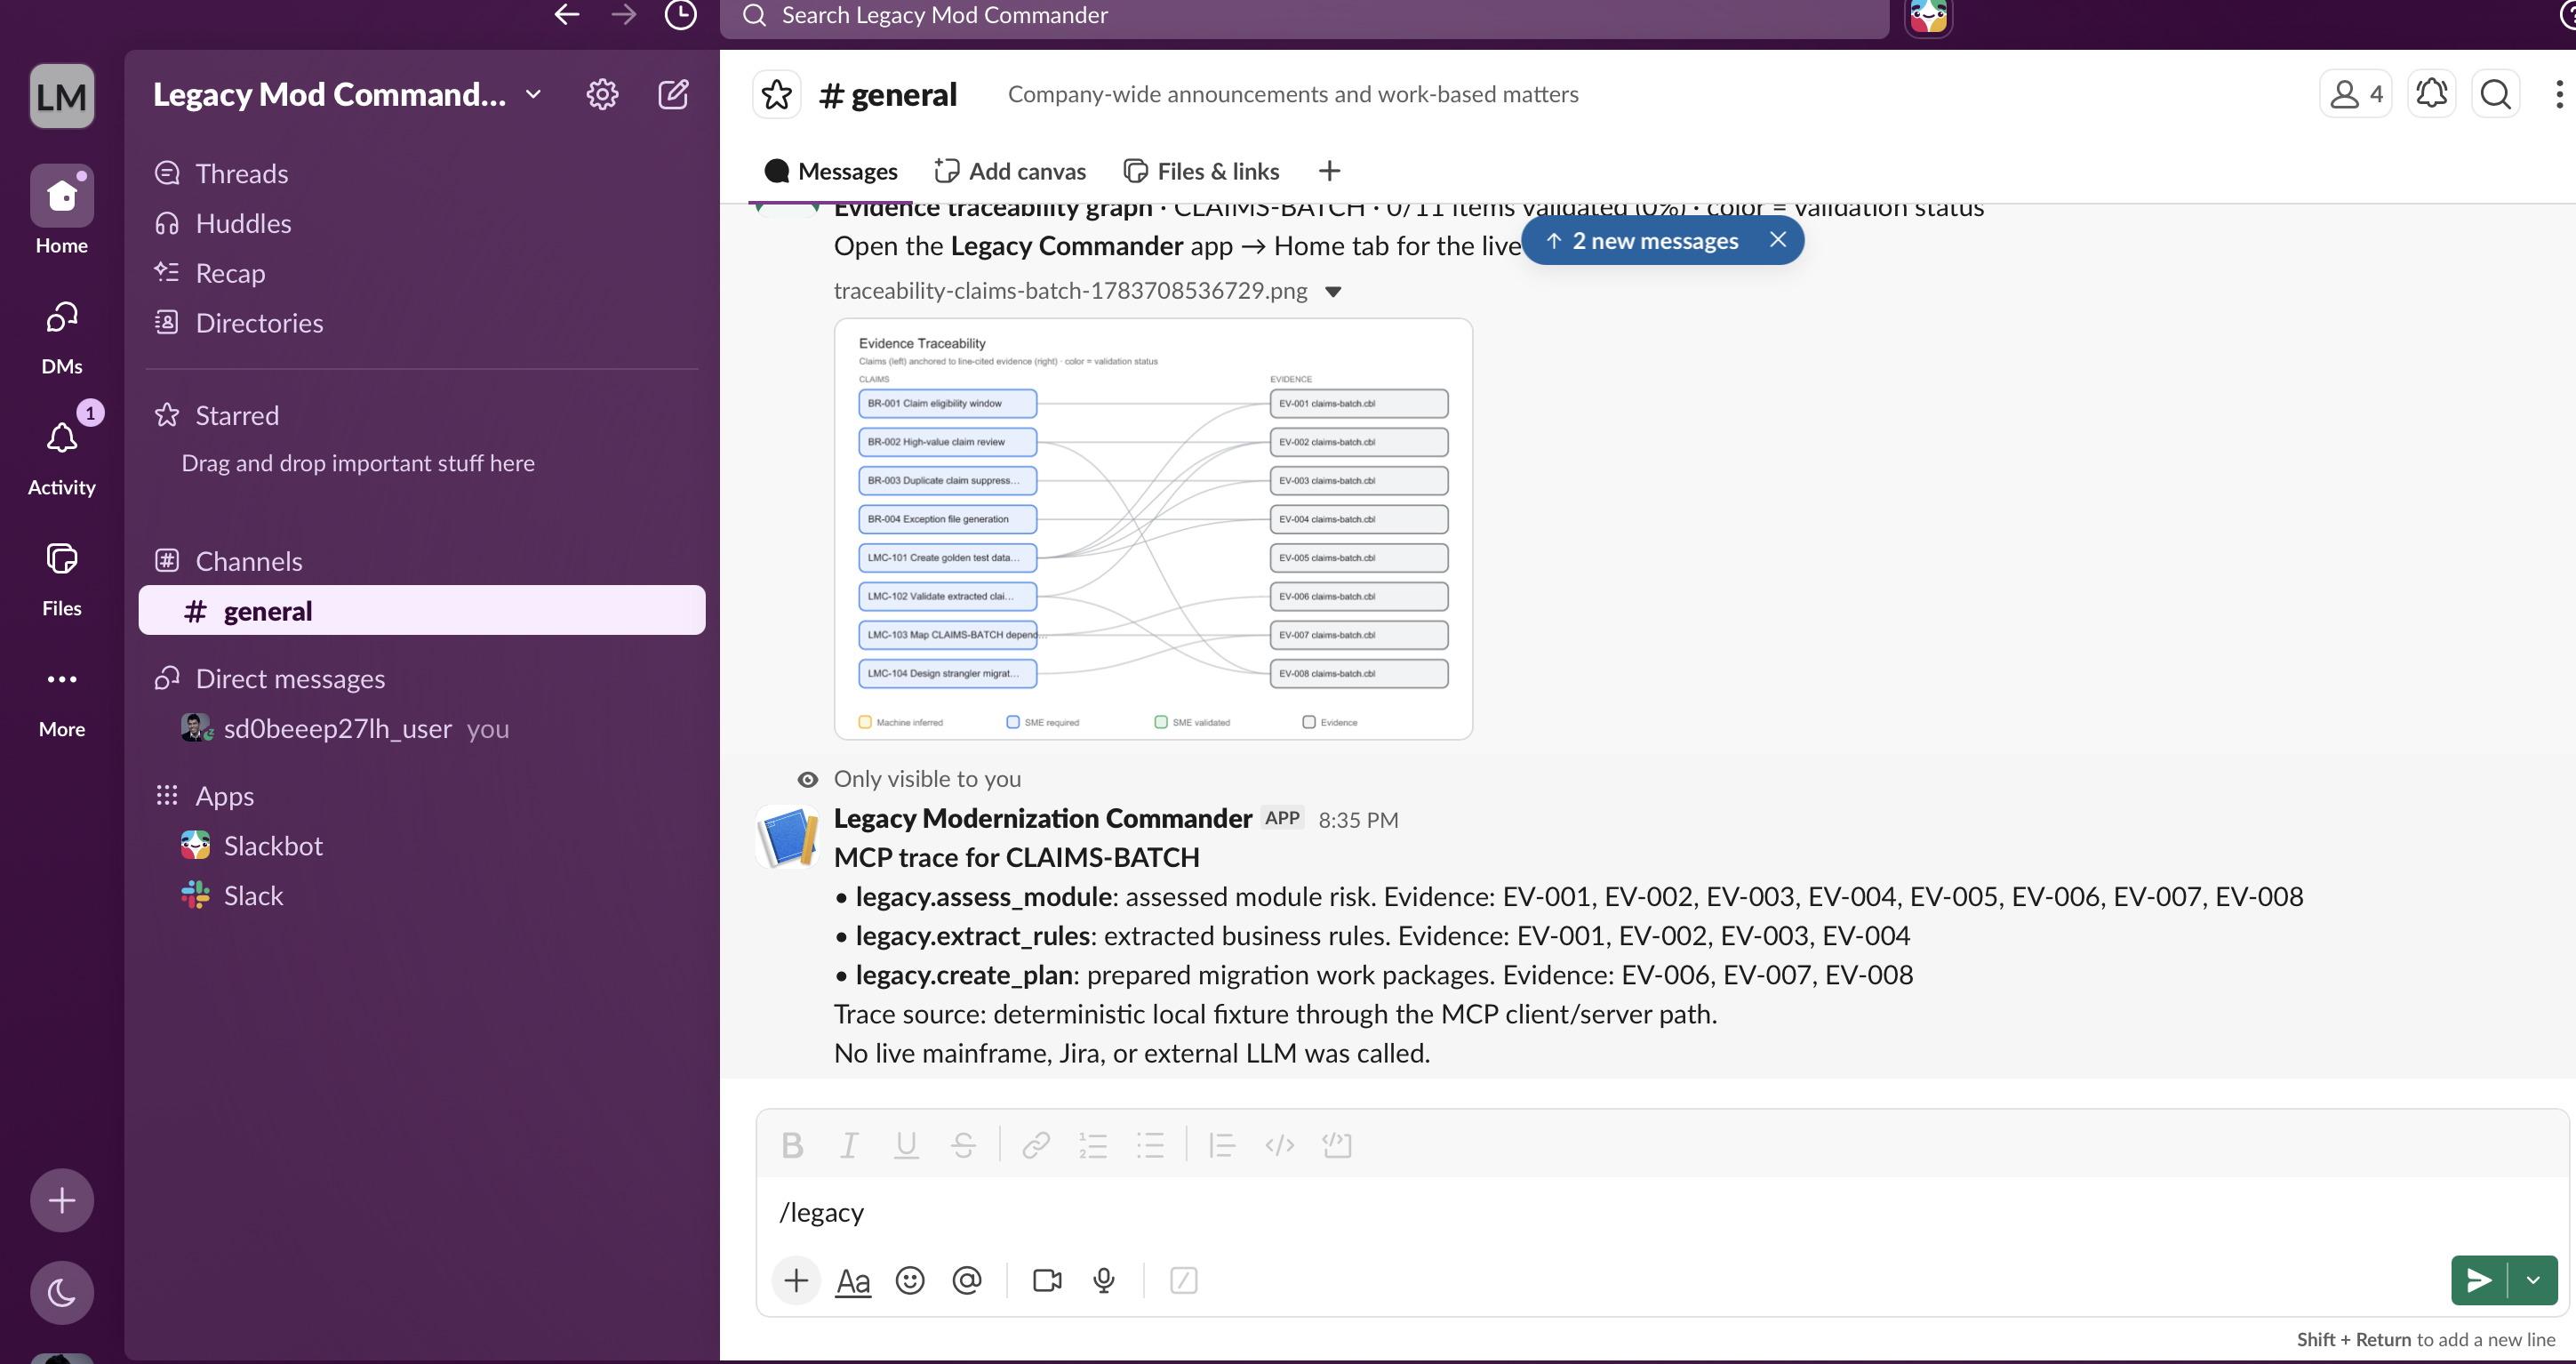Open the sd0beeep27lh_user direct message
Viewport: 2576px width, 1364px height.
pos(422,728)
